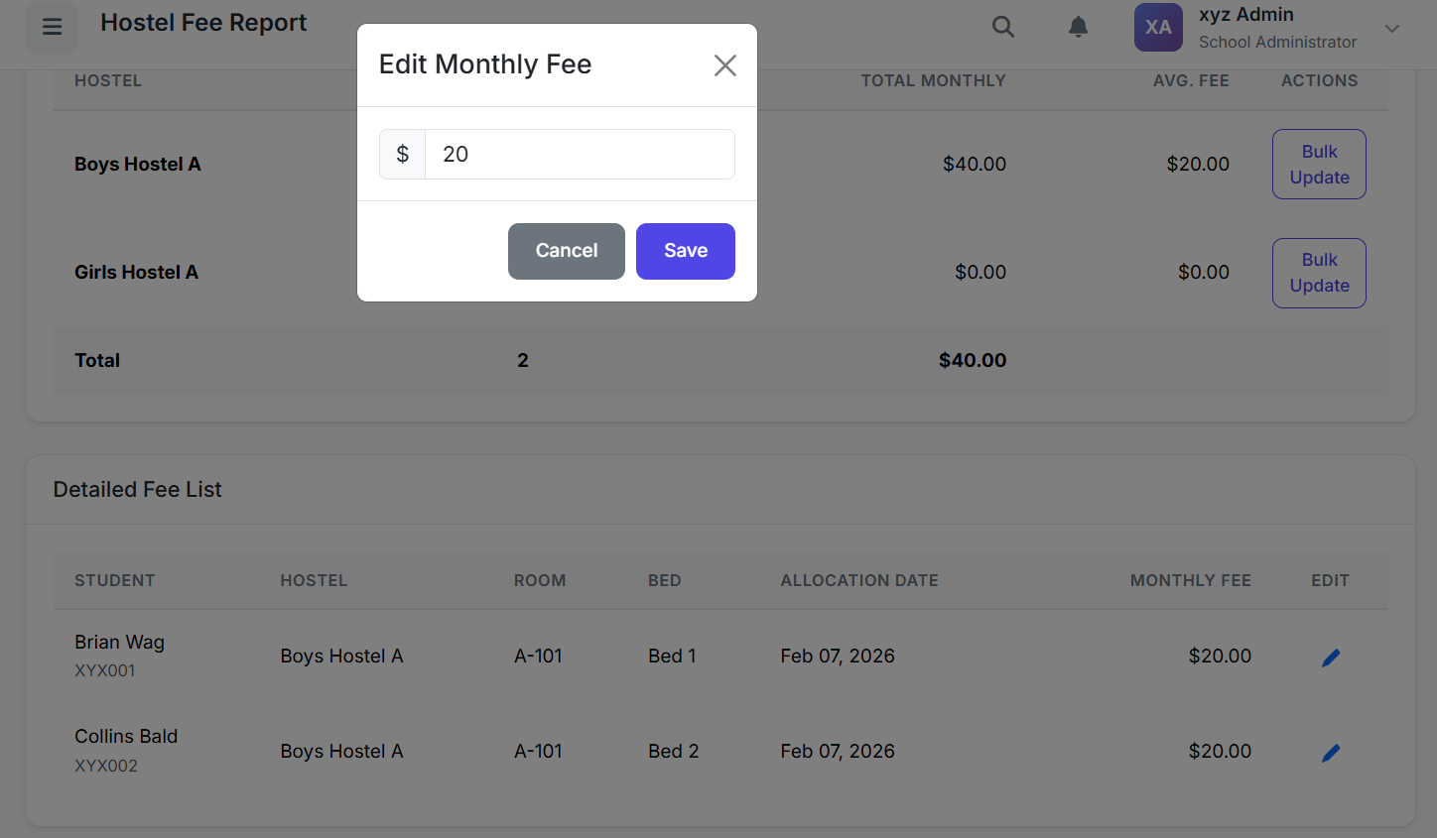Expand the xyz Admin profile dropdown
This screenshot has width=1437, height=838.
(1392, 29)
